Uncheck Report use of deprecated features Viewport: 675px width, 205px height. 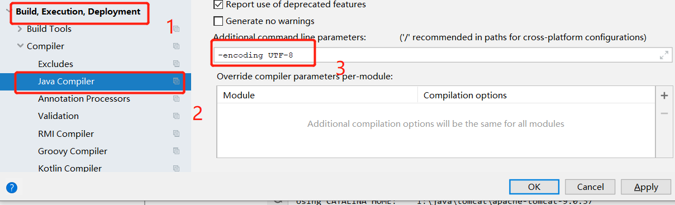(x=218, y=4)
